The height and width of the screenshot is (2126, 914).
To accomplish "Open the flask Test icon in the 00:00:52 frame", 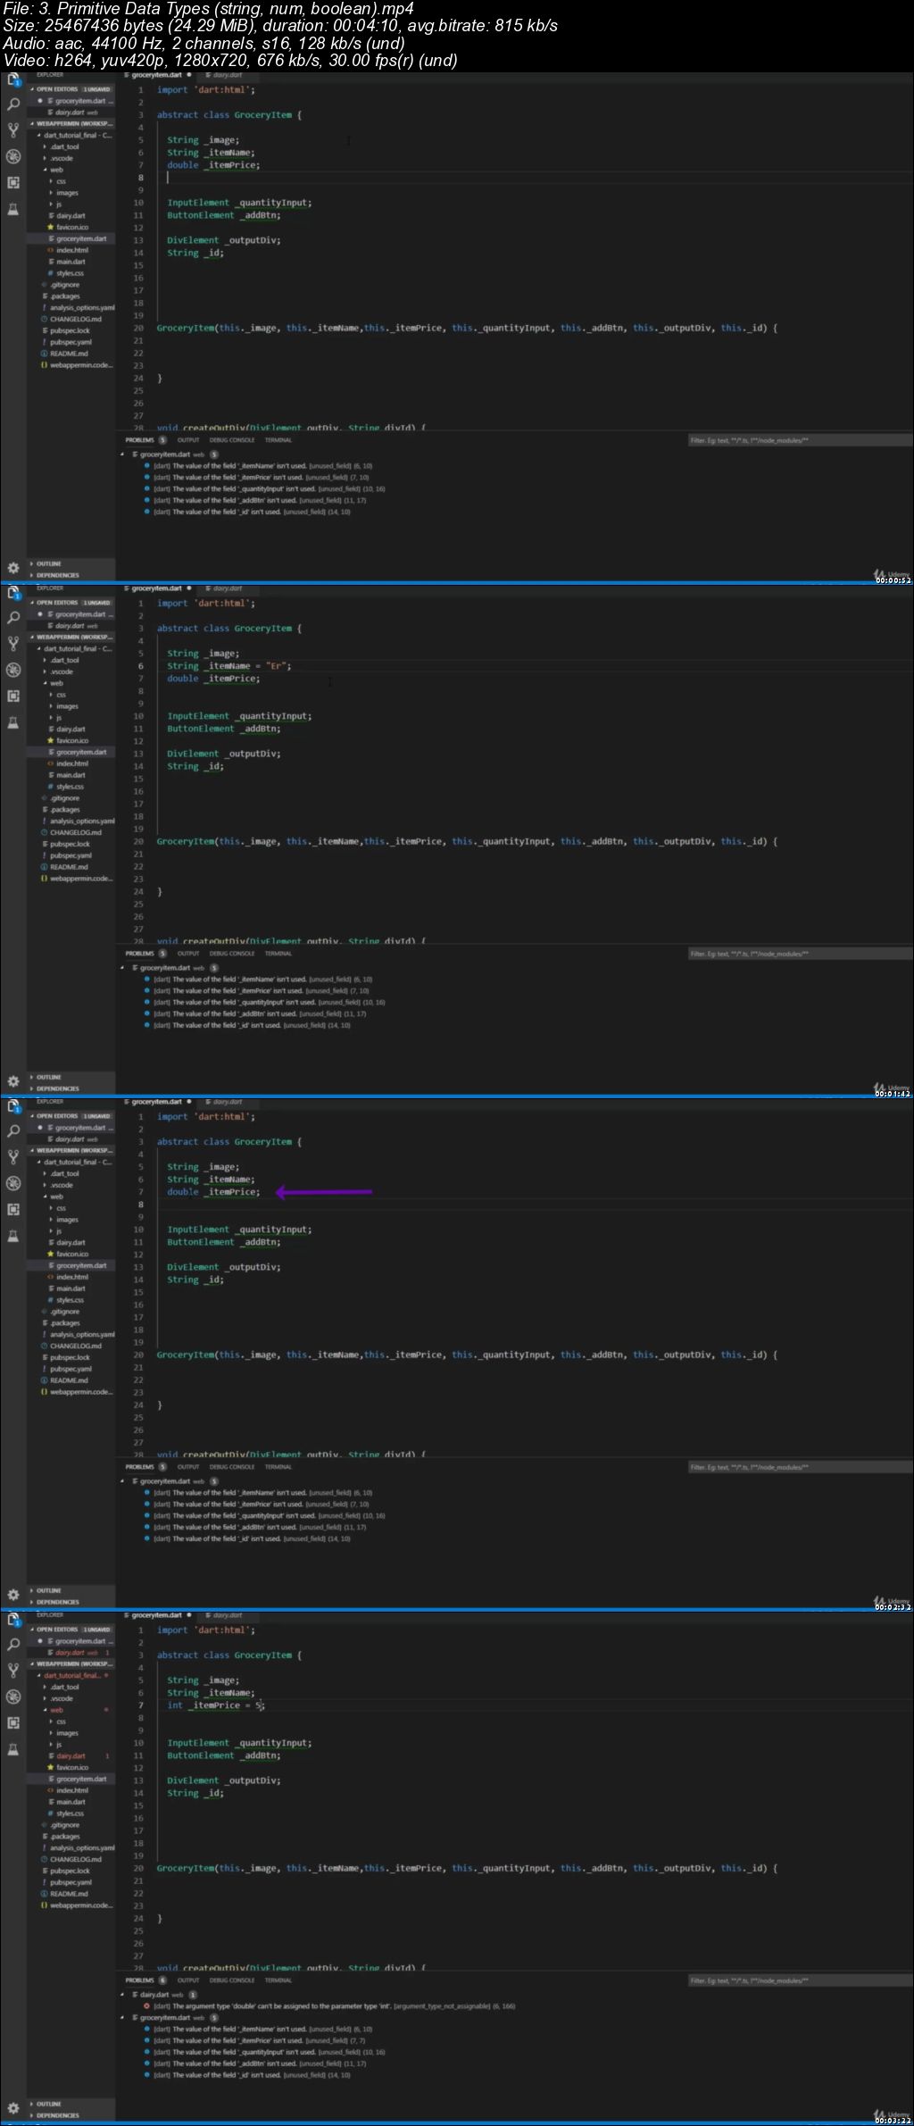I will (x=13, y=209).
